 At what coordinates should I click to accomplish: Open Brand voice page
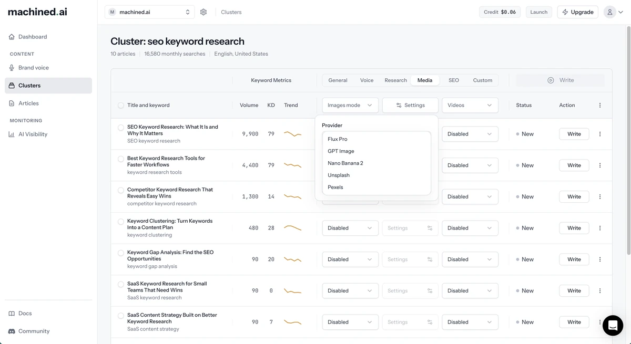pyautogui.click(x=48, y=68)
